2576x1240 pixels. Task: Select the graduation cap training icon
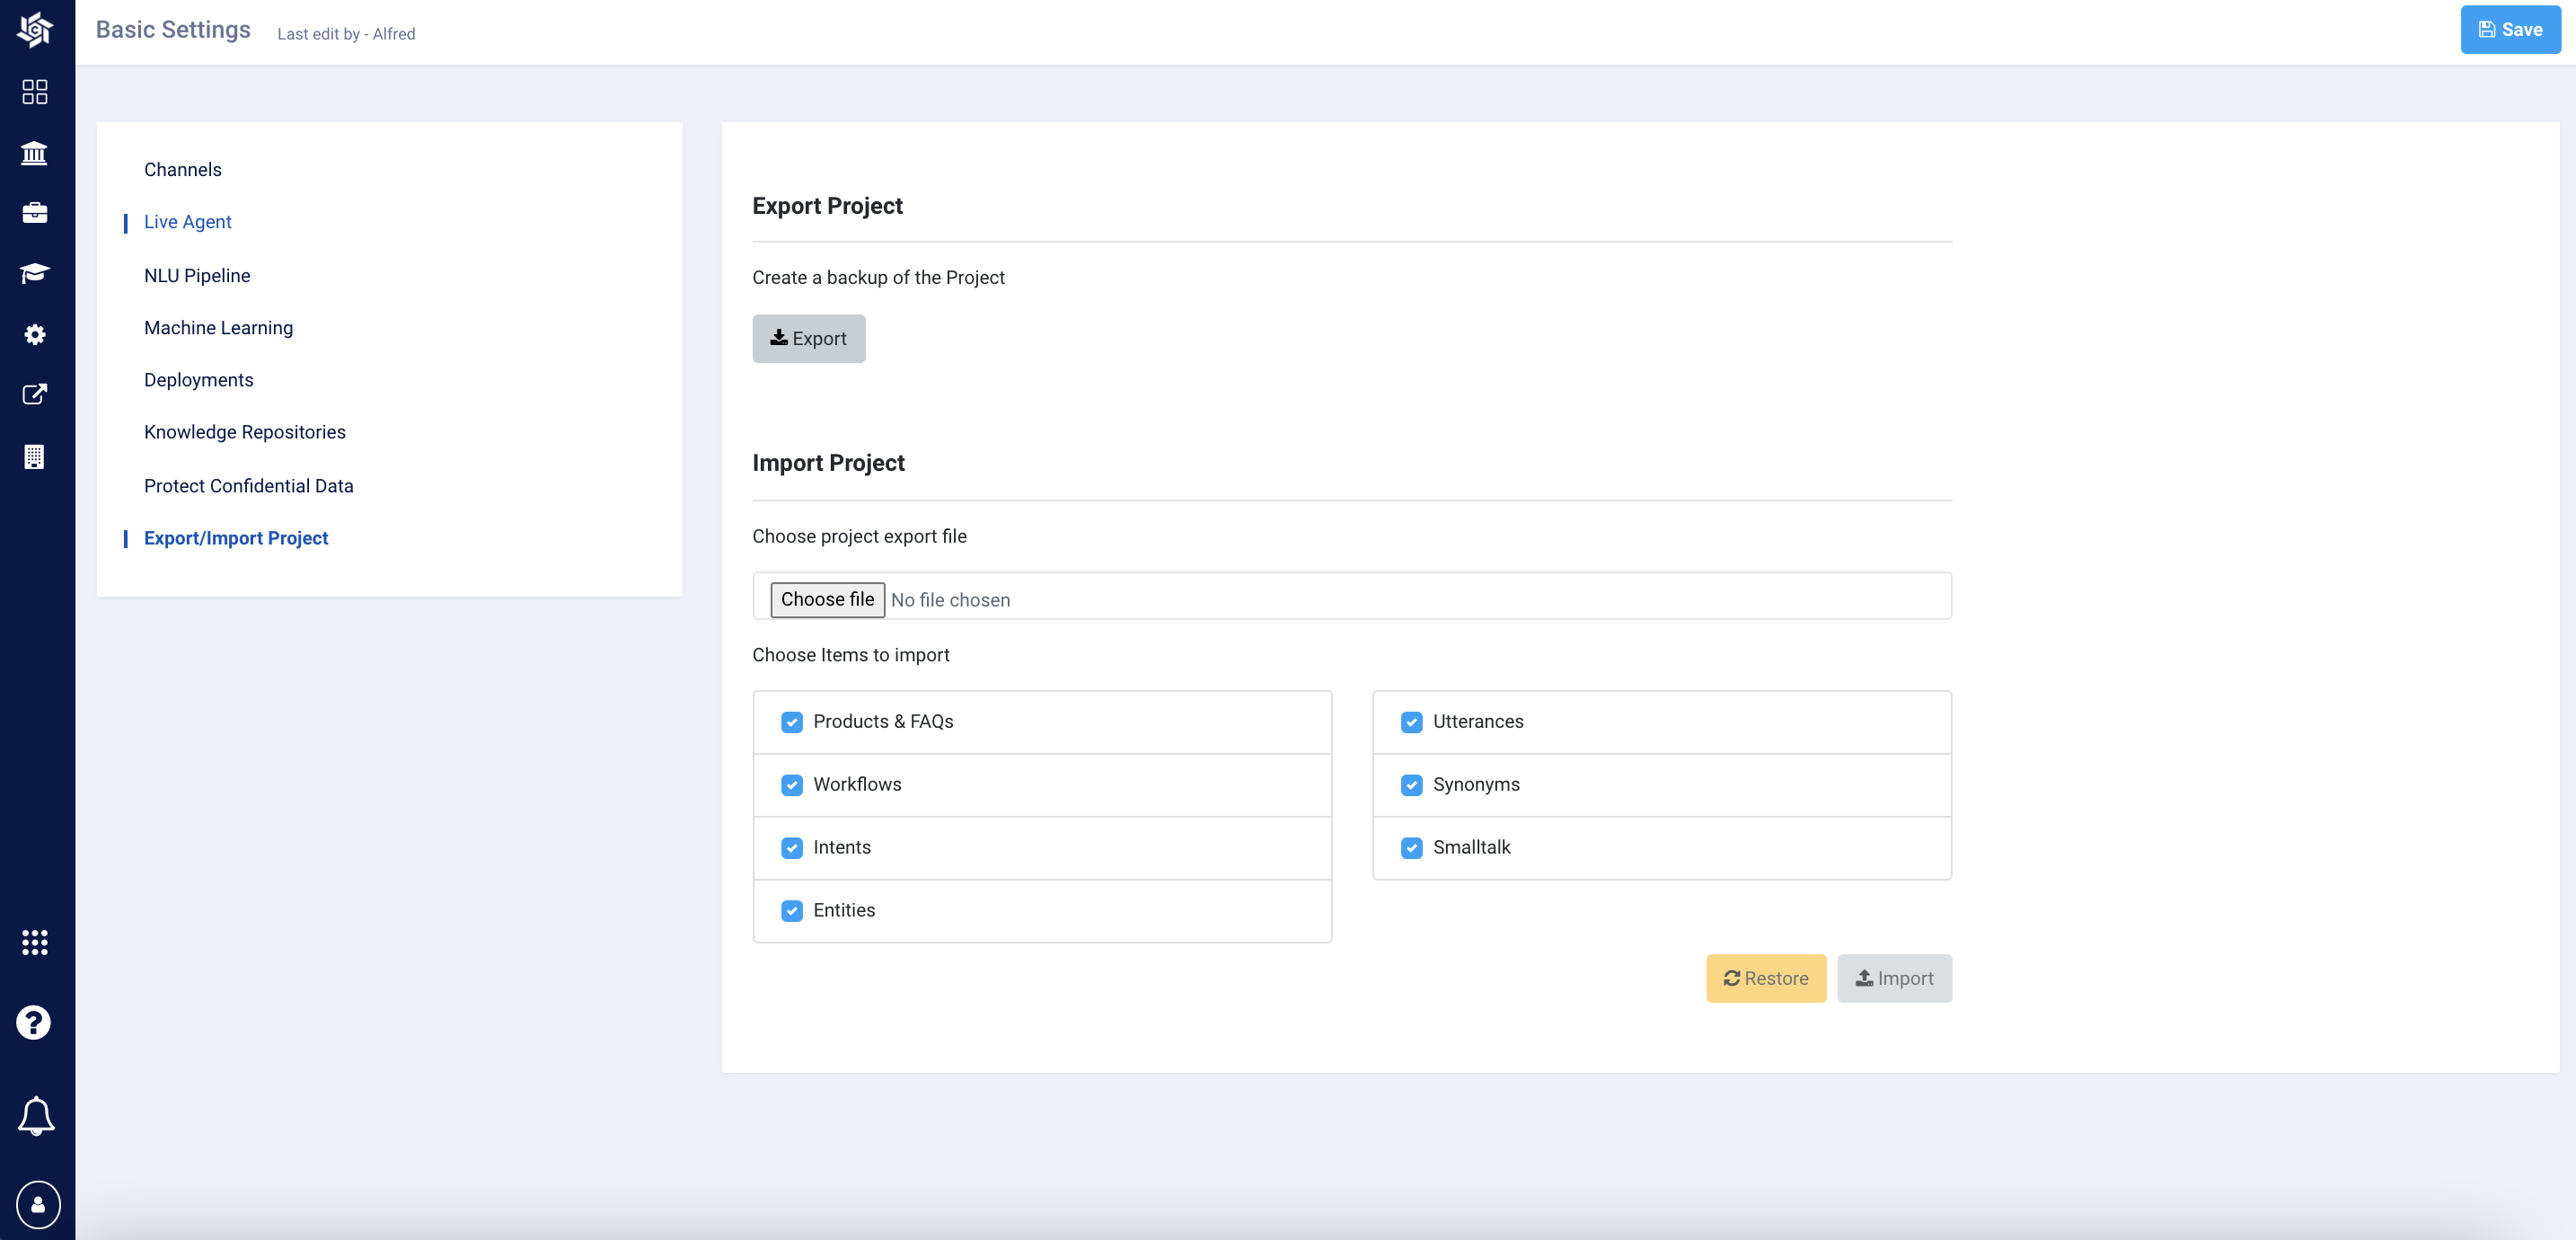point(35,273)
